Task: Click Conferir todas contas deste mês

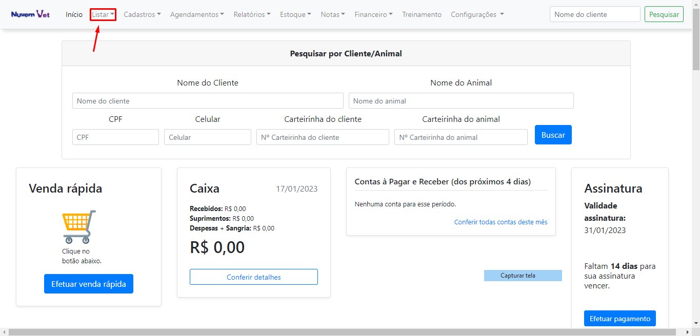Action: coord(501,222)
